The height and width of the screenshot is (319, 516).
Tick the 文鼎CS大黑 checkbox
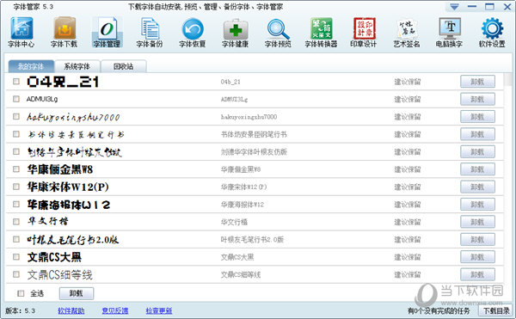coord(16,256)
